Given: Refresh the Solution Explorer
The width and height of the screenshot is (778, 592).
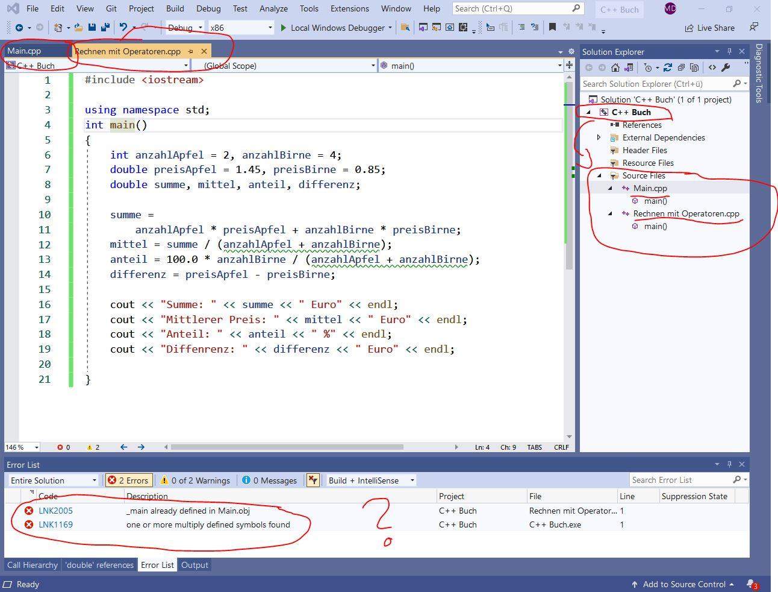Looking at the screenshot, I should (x=667, y=68).
